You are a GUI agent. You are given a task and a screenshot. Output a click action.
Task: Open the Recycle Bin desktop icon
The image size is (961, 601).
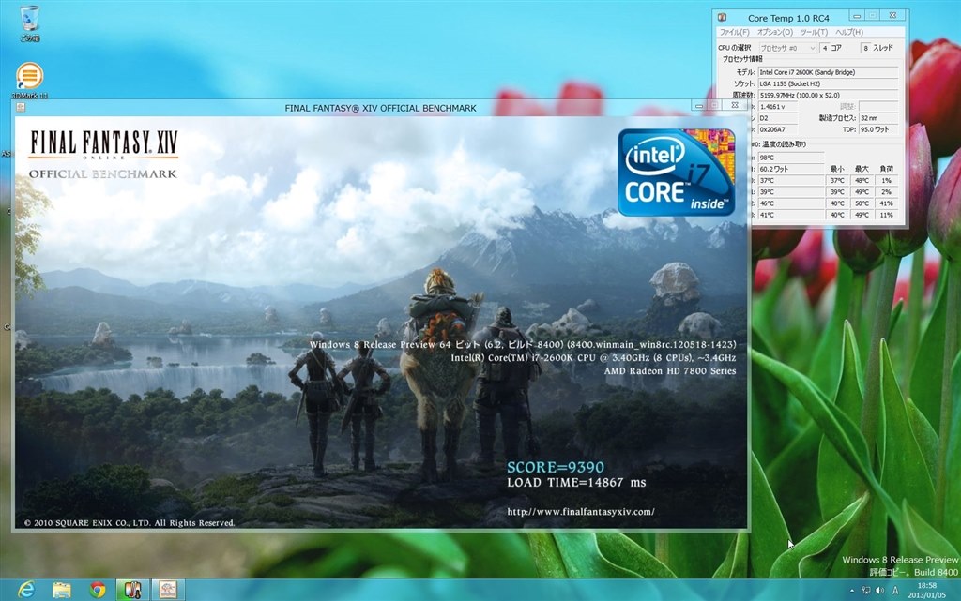tap(29, 23)
